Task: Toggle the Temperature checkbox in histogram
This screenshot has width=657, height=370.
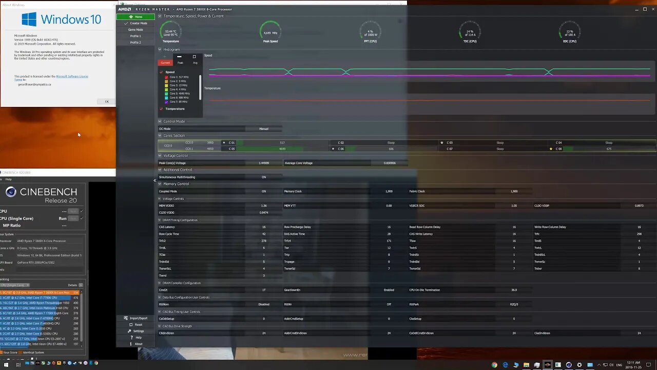Action: (161, 108)
